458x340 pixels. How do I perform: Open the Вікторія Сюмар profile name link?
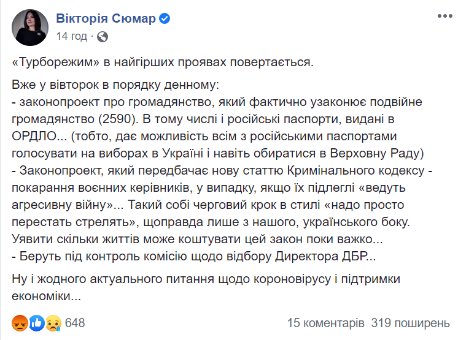[x=106, y=18]
